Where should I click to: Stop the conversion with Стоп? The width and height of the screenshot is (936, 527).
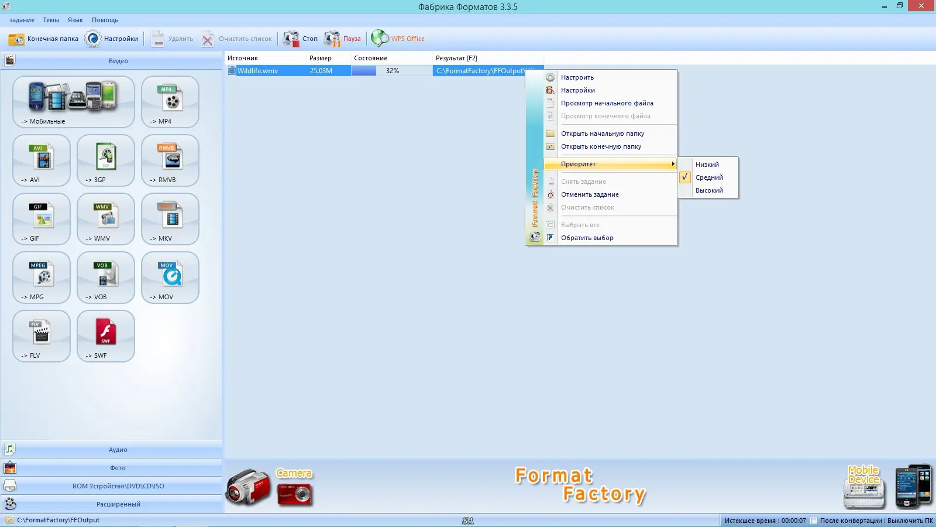pyautogui.click(x=301, y=39)
